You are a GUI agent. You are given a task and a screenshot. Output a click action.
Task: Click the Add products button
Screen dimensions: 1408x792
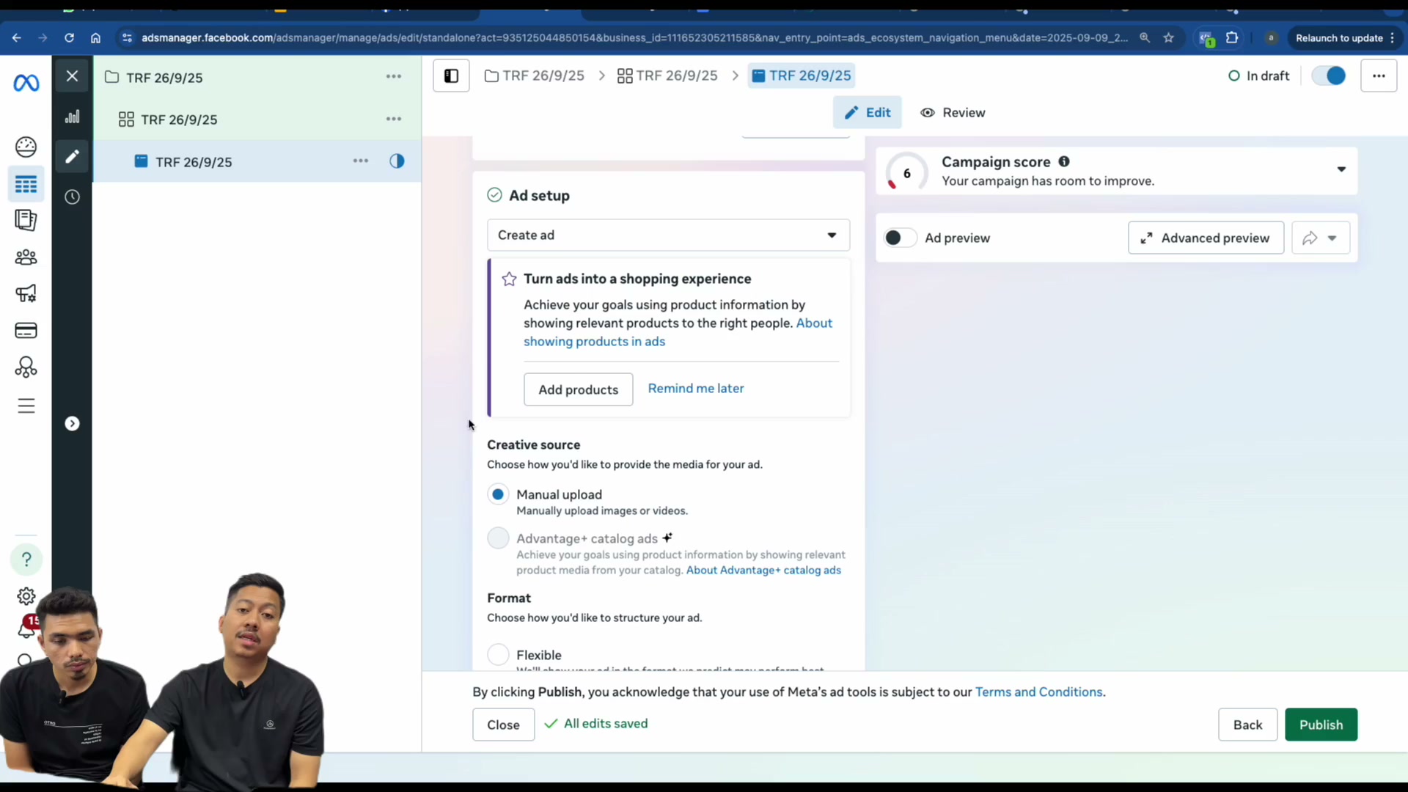[578, 389]
